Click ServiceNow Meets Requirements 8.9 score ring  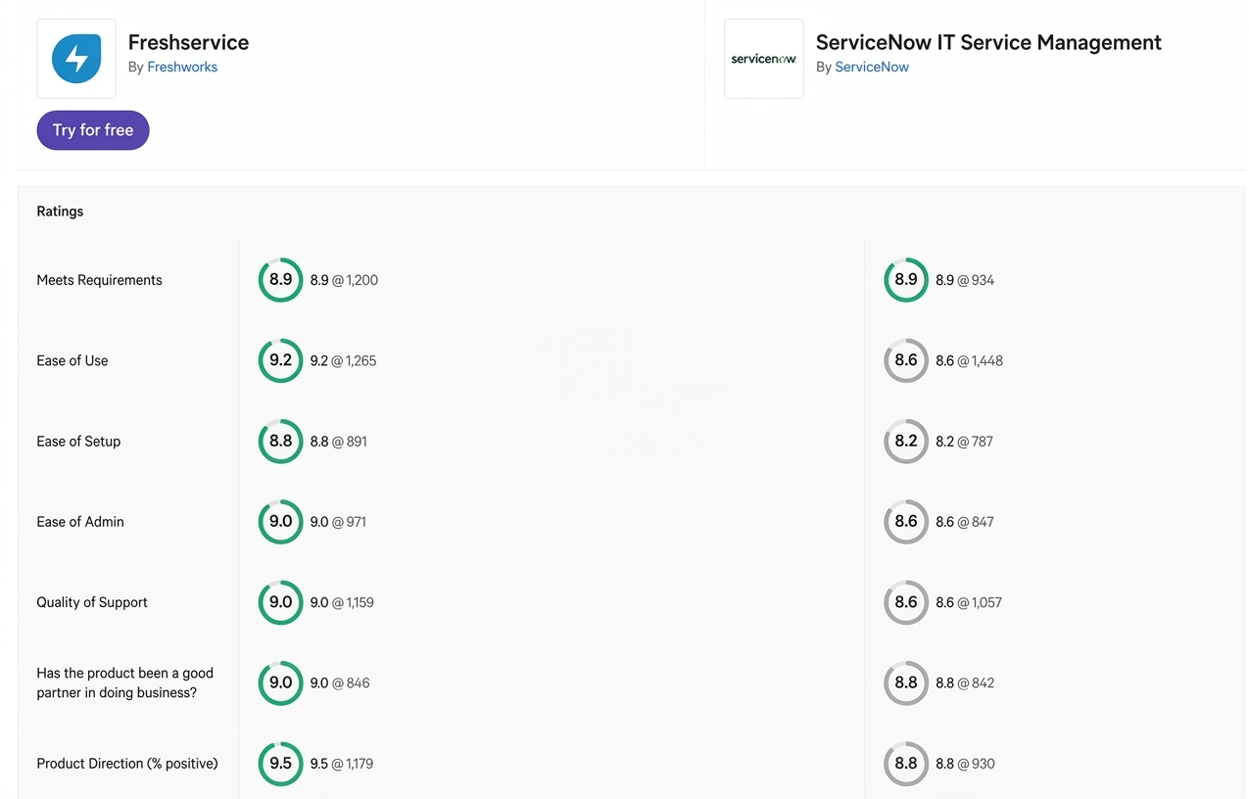click(x=906, y=280)
